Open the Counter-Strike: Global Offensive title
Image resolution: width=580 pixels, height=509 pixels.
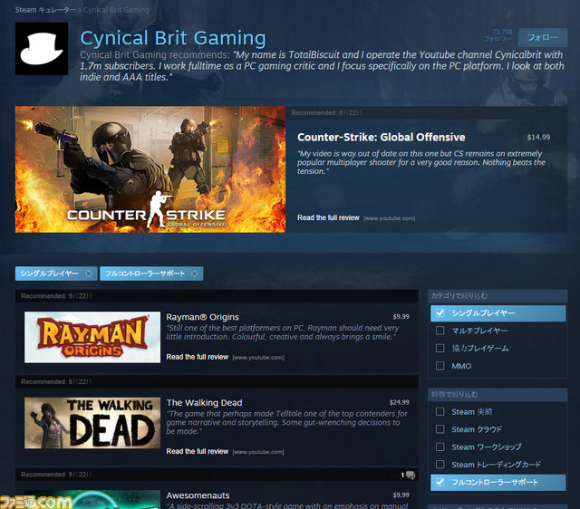click(381, 137)
